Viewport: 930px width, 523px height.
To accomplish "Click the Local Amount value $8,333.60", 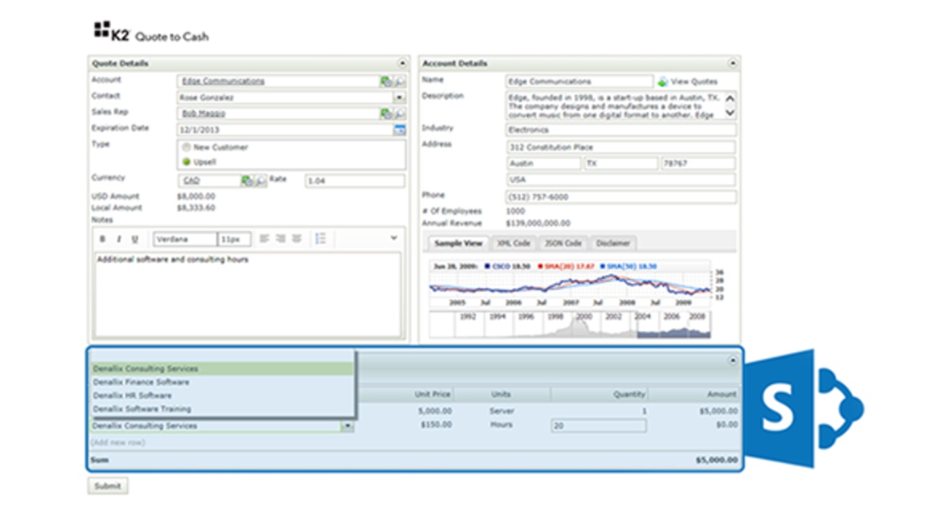I will [196, 208].
